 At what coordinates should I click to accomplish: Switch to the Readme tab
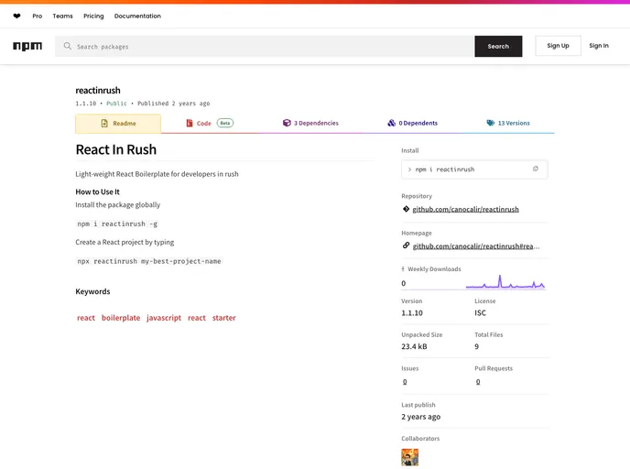118,124
